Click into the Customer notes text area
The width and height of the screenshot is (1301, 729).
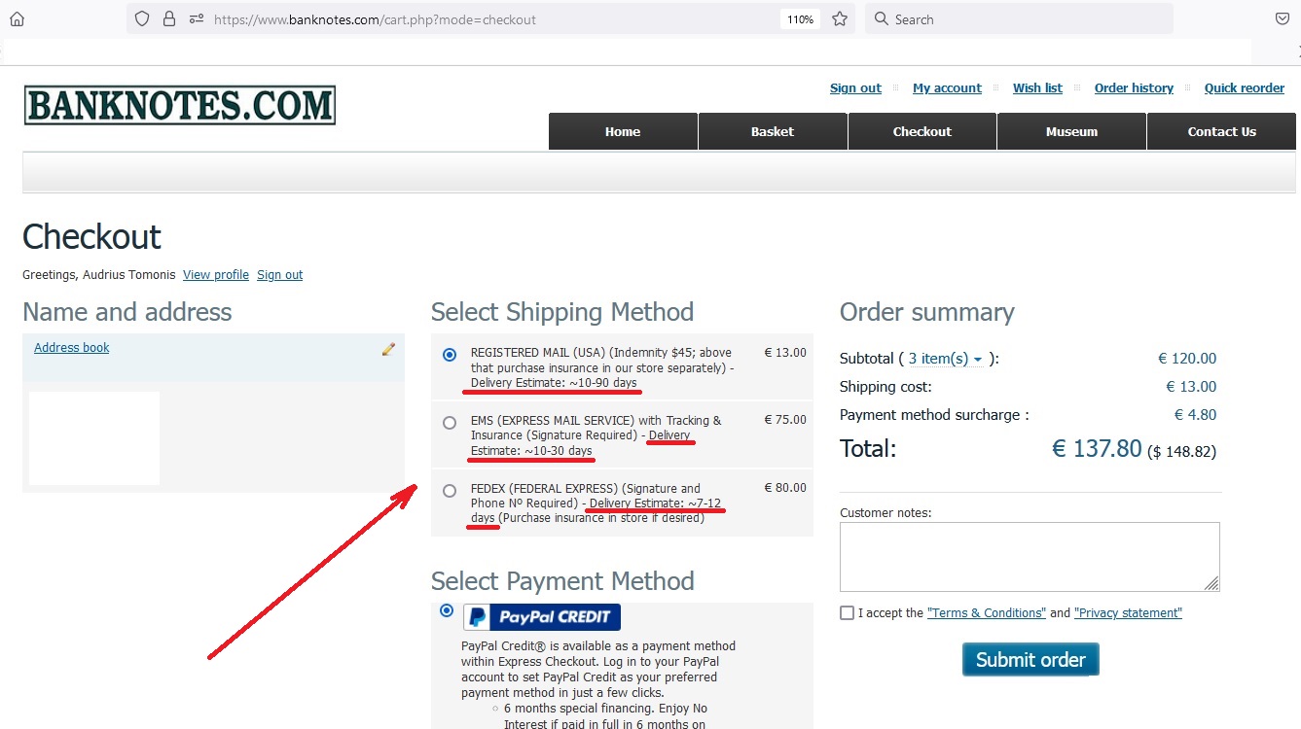point(1030,557)
